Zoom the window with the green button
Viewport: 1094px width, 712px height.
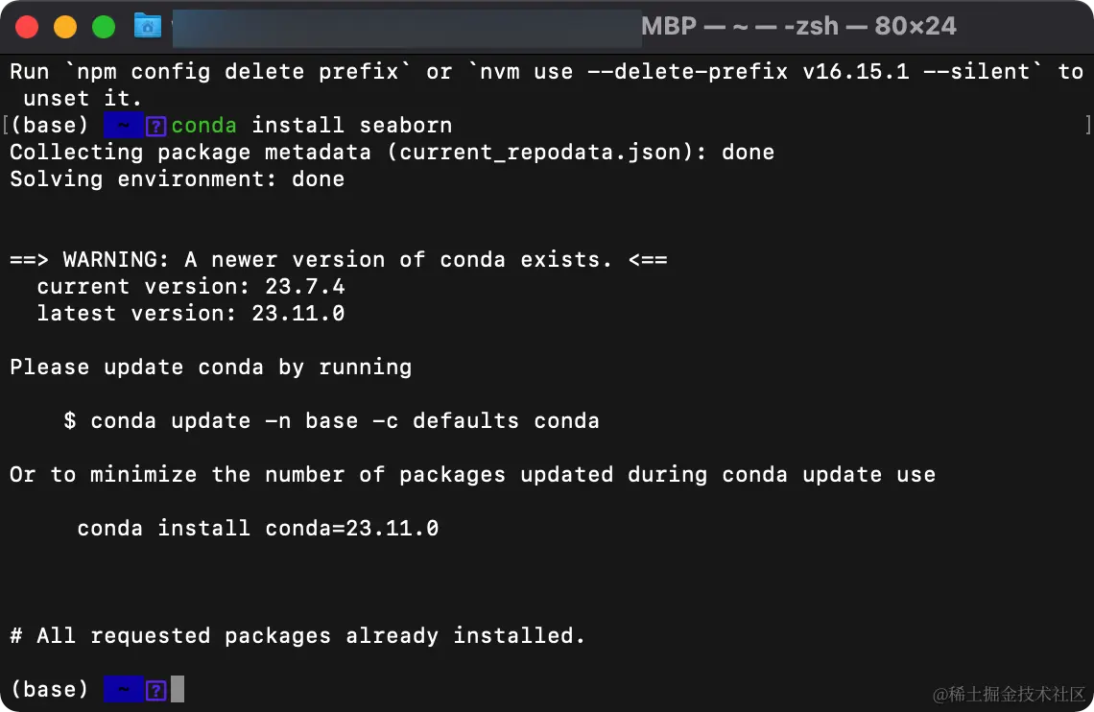pyautogui.click(x=104, y=27)
